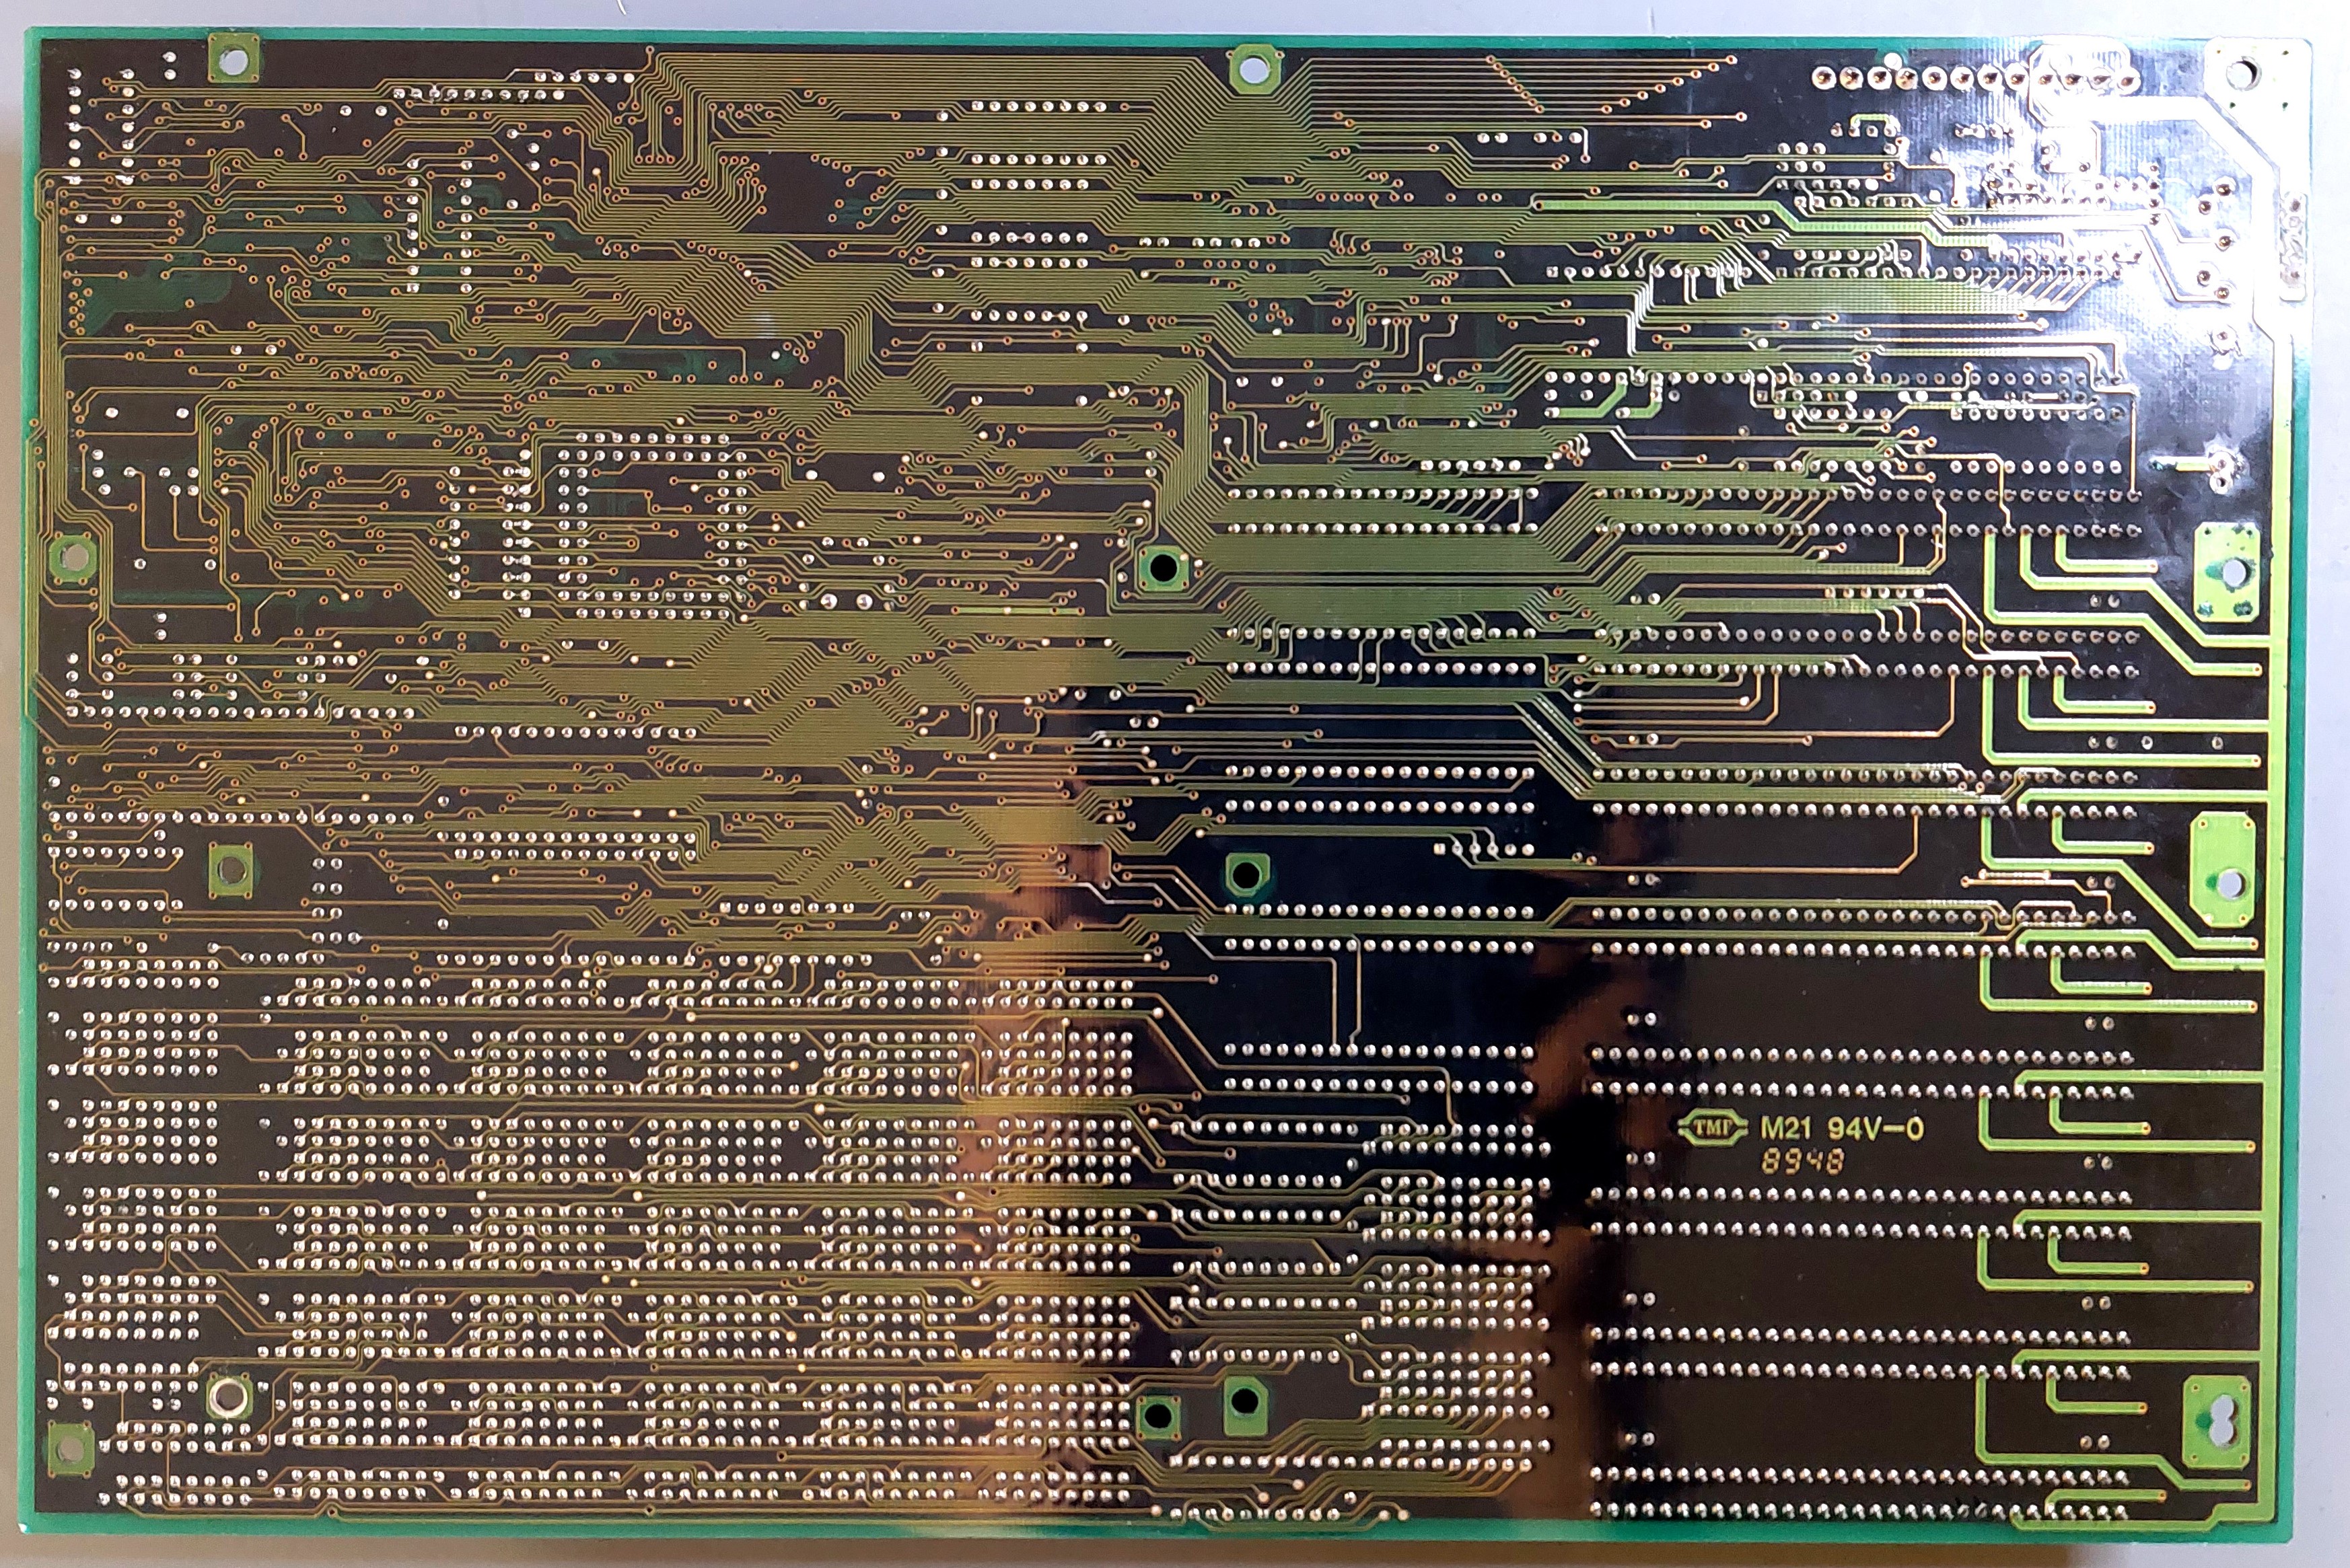Click the mounting hole below center of board
This screenshot has width=2350, height=1568.
tap(1246, 875)
